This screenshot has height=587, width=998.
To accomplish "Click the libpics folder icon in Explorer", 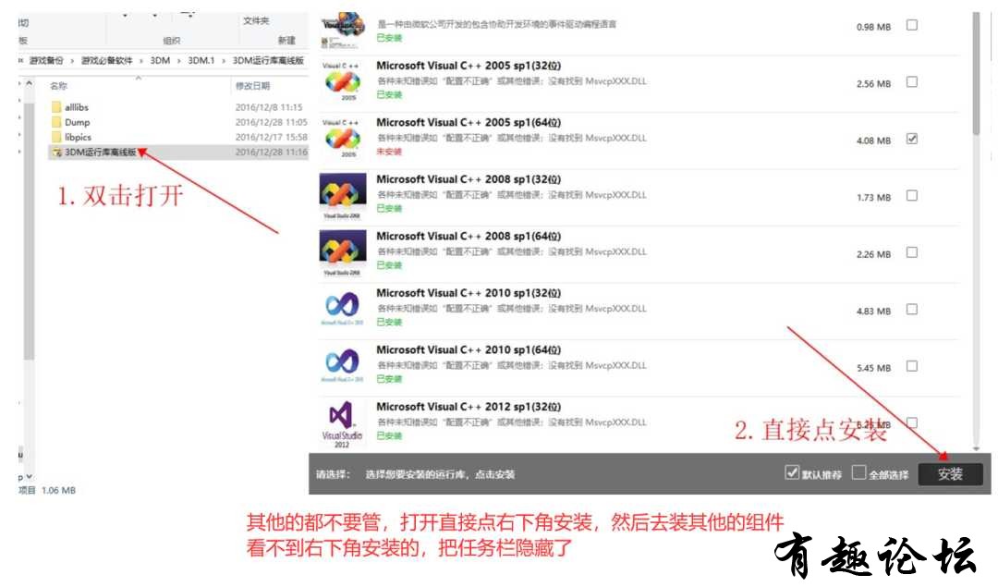I will click(x=56, y=137).
